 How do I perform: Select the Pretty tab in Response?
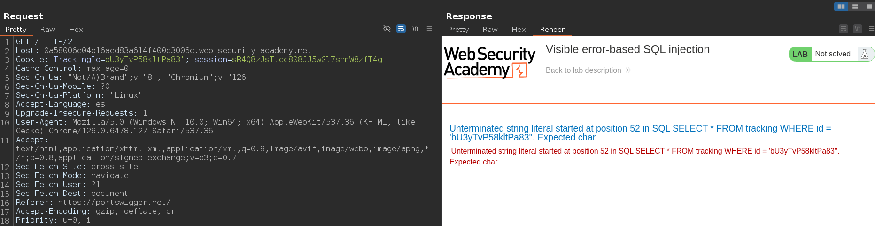pos(458,29)
